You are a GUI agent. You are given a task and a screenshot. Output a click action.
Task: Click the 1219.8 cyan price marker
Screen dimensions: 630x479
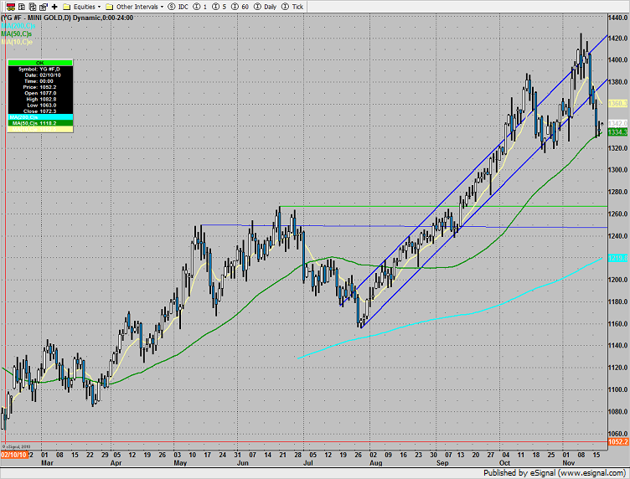coord(618,258)
